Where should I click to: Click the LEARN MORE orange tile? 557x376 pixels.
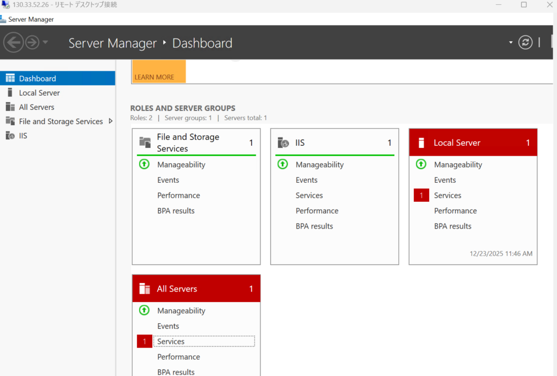158,72
